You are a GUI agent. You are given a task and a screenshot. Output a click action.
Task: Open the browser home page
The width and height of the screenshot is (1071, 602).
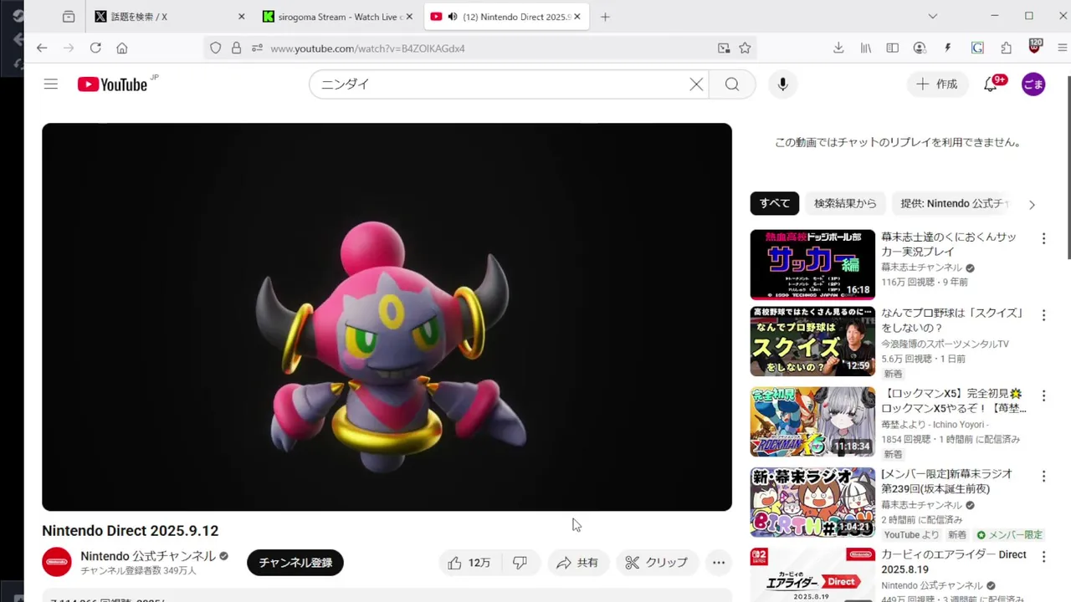[122, 48]
